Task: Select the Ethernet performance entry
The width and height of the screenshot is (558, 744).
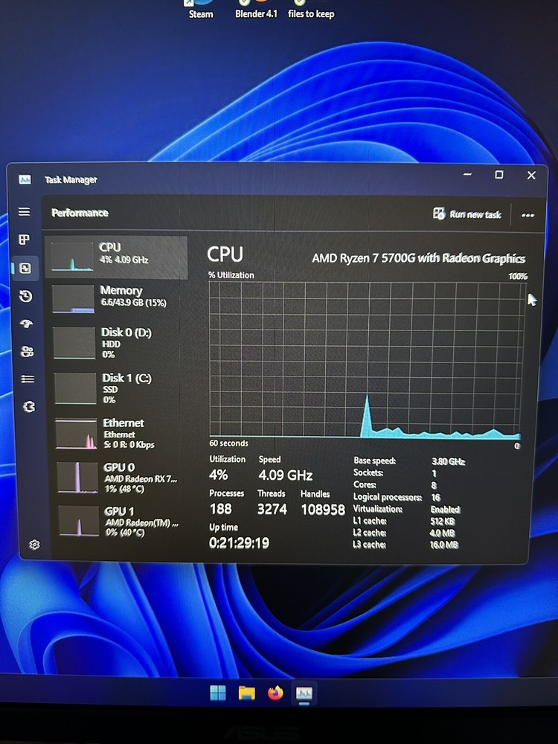Action: coord(120,433)
